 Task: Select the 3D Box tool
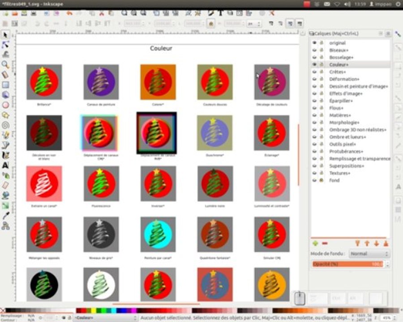(x=5, y=95)
